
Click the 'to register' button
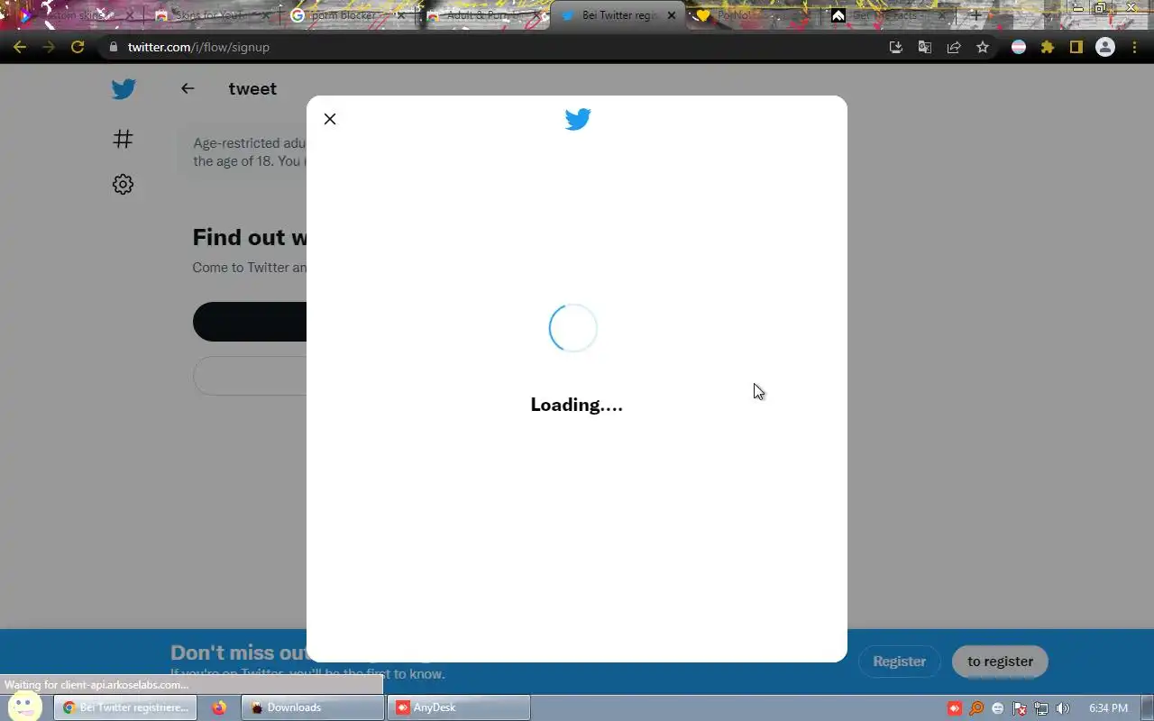[x=1000, y=662]
